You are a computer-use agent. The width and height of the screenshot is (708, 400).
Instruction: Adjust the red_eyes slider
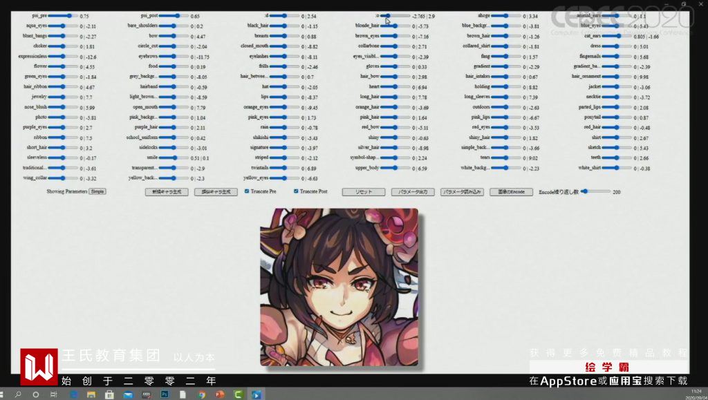pyautogui.click(x=506, y=127)
